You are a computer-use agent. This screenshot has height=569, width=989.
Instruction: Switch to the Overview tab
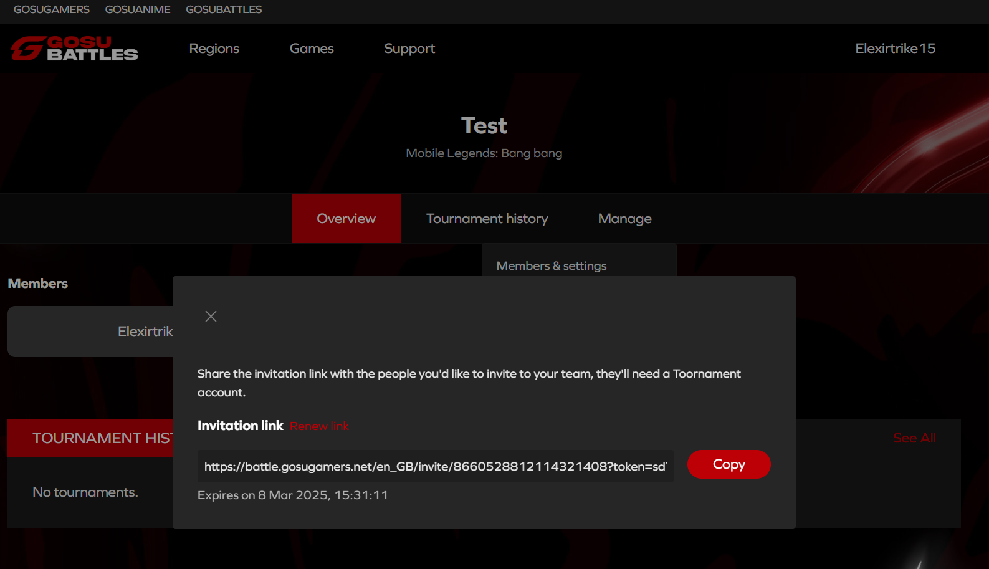pos(346,219)
